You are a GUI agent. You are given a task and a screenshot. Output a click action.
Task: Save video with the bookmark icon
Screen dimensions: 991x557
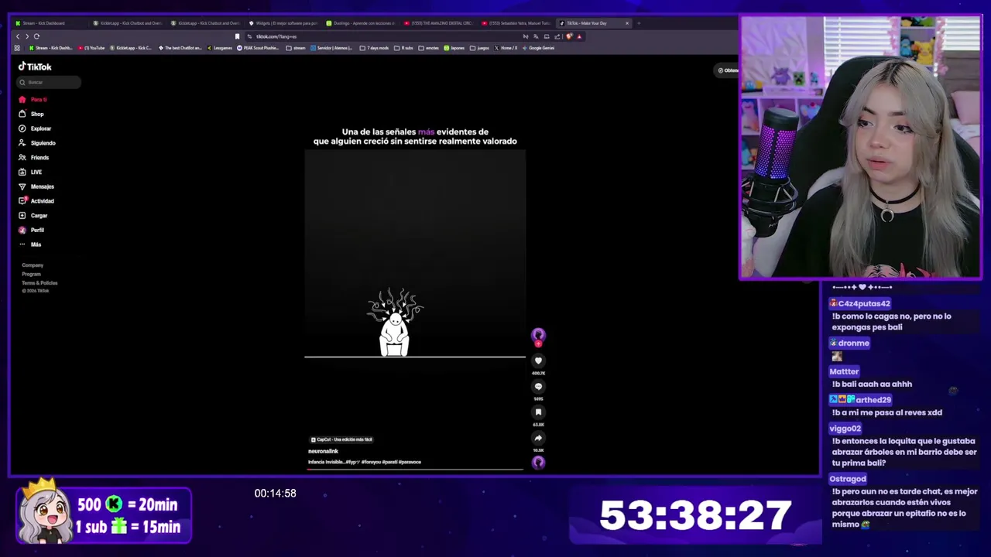click(x=538, y=412)
